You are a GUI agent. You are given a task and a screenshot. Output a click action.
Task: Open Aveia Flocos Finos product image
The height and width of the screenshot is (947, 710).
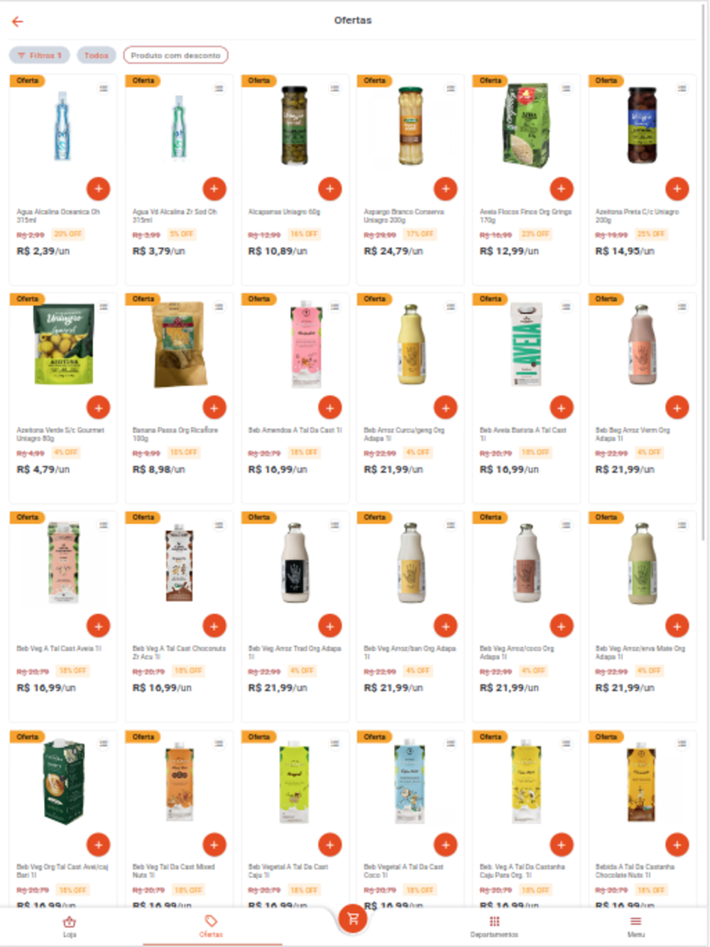click(x=526, y=126)
